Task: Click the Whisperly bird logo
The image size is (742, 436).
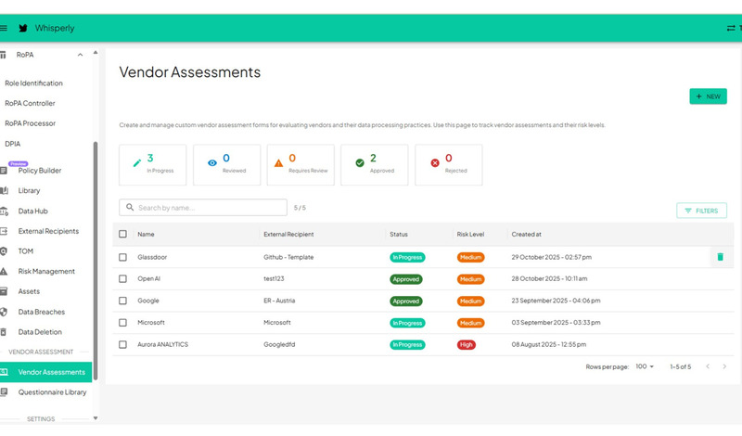Action: 22,28
